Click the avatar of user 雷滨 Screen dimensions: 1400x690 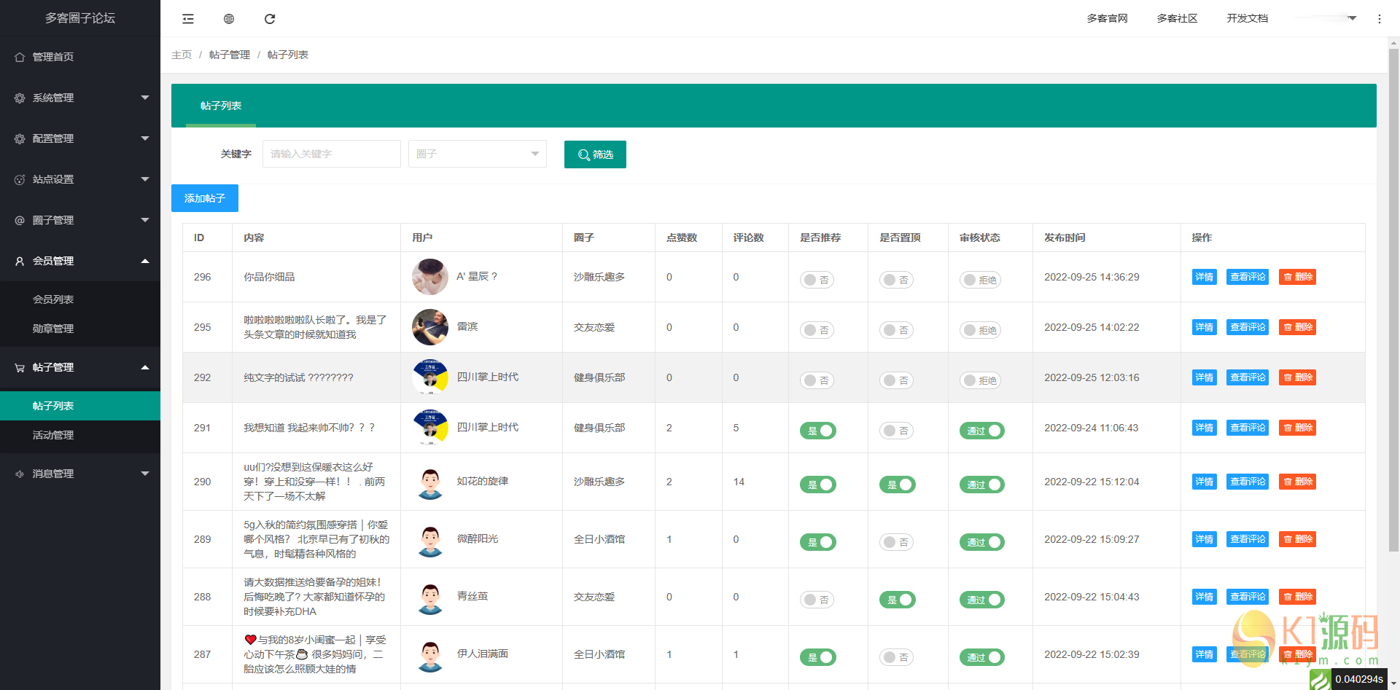tap(430, 327)
